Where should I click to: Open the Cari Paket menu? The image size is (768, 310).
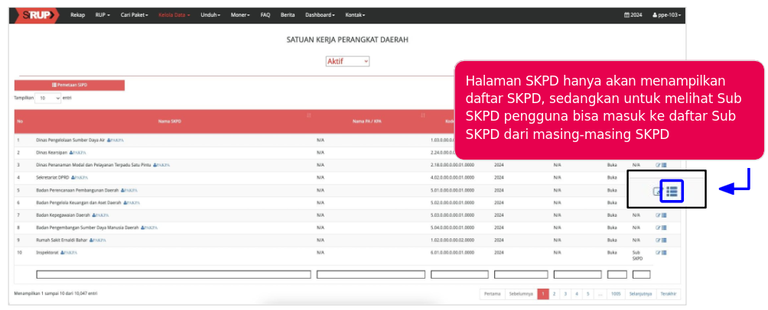coord(135,15)
